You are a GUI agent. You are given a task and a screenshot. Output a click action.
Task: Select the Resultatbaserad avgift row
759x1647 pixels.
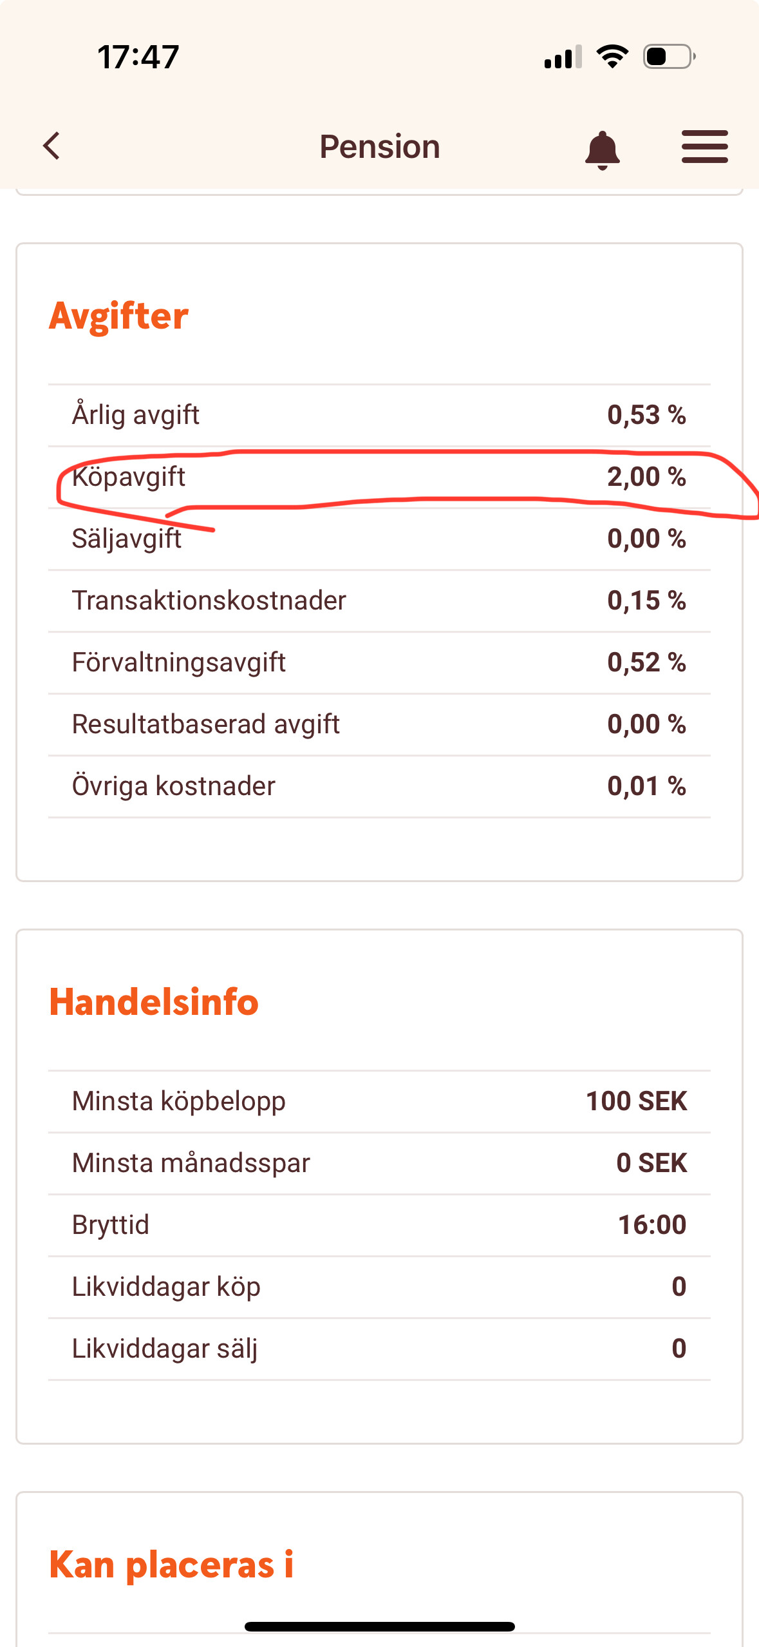379,724
